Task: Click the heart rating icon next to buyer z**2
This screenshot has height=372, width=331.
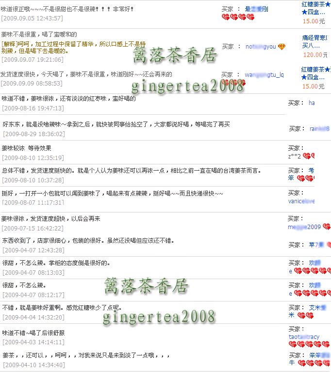Action: 307,156
